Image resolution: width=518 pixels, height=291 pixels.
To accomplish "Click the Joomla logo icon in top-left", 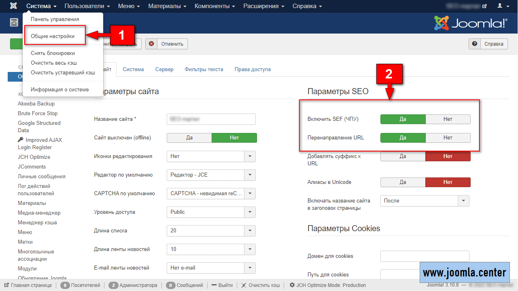I will click(x=14, y=6).
